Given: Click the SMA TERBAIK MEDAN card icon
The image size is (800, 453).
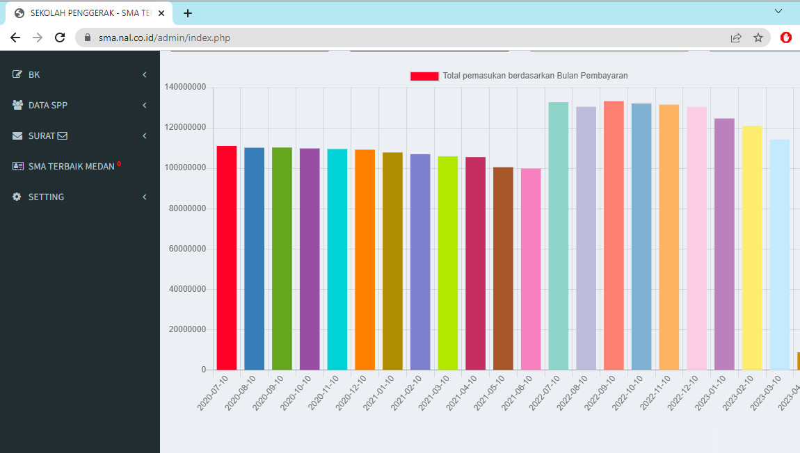Looking at the screenshot, I should click(x=17, y=166).
